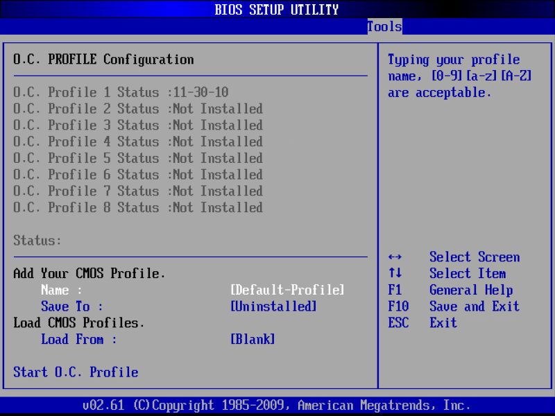The width and height of the screenshot is (555, 416).
Task: Edit the Default-Profile name field
Action: [287, 290]
